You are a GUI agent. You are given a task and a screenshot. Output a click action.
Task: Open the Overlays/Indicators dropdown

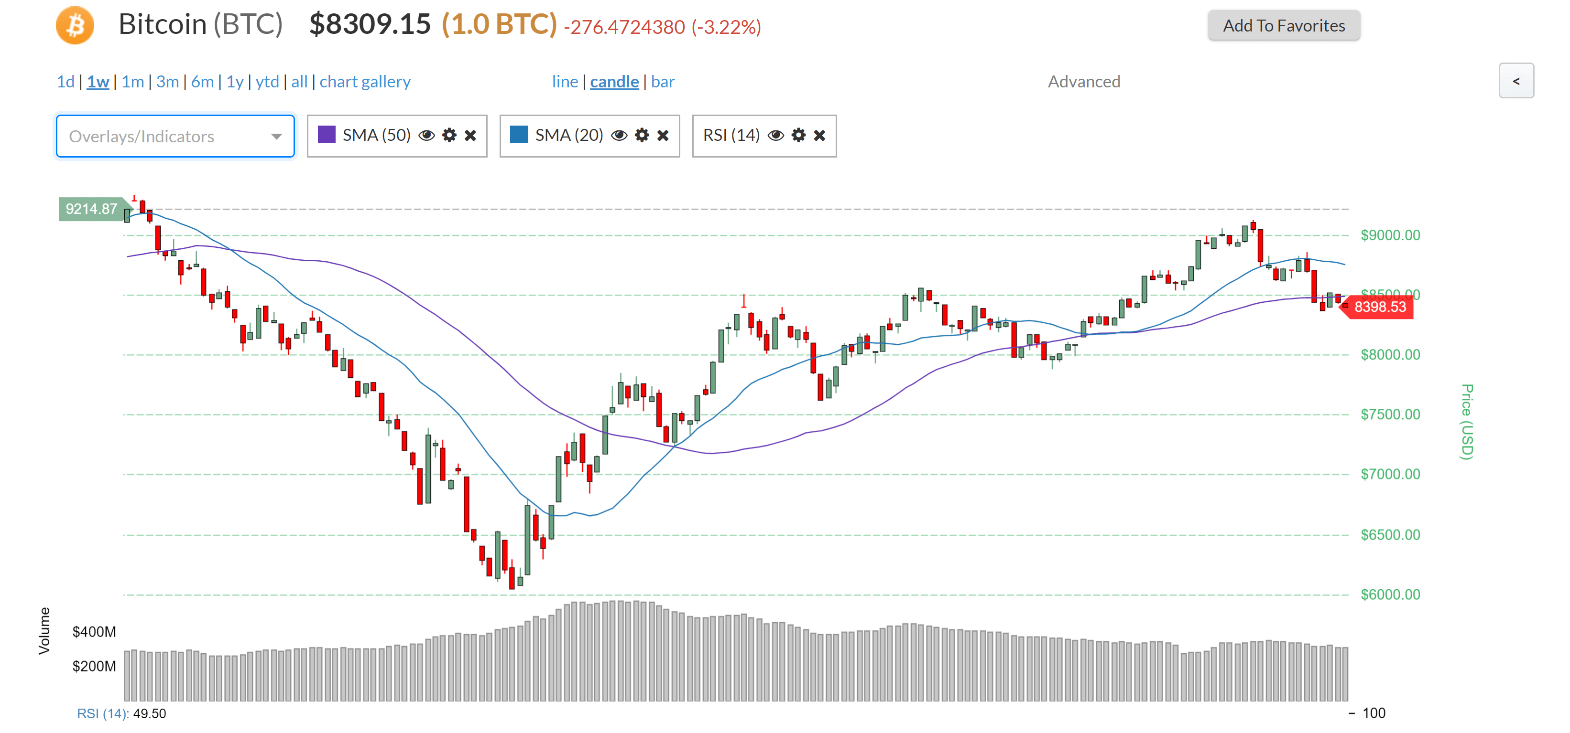(x=175, y=136)
